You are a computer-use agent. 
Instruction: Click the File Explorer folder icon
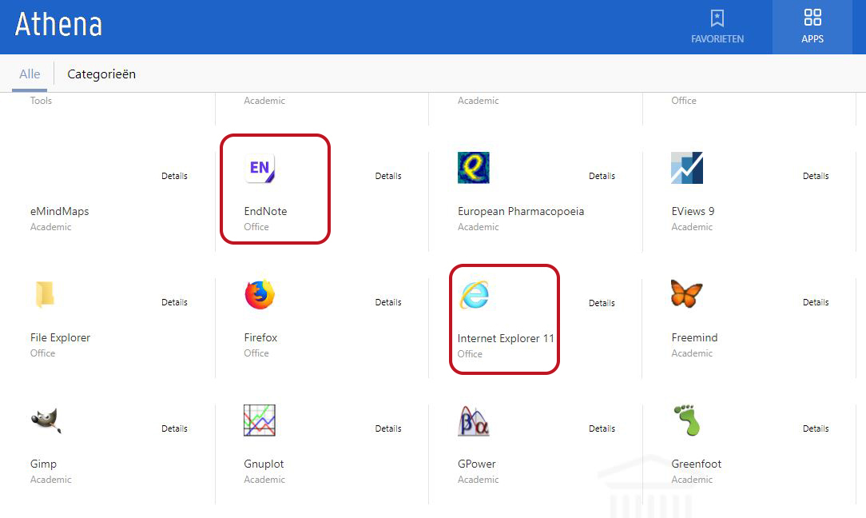point(45,294)
